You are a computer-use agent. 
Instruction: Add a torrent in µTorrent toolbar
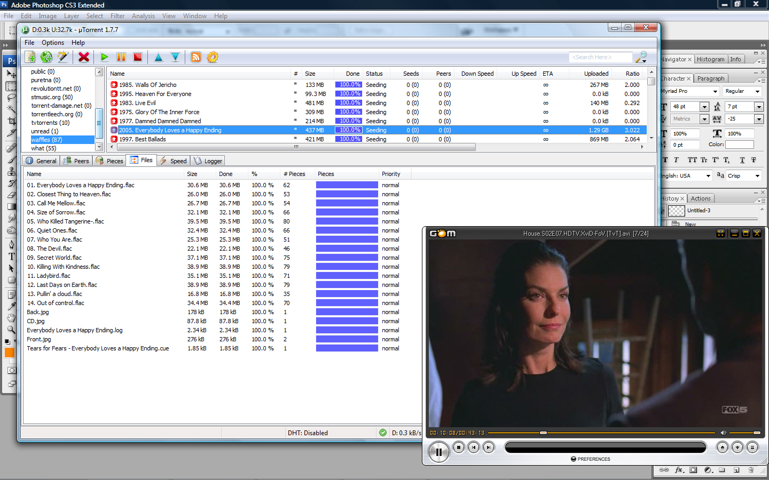click(x=30, y=57)
